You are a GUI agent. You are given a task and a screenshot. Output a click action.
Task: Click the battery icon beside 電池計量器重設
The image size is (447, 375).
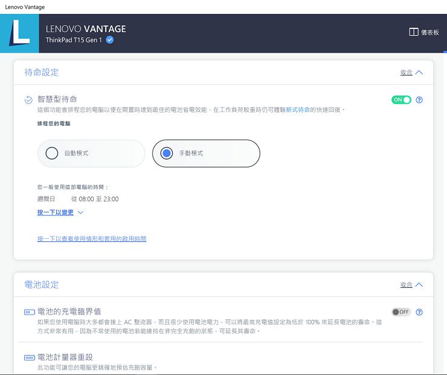[x=30, y=357]
